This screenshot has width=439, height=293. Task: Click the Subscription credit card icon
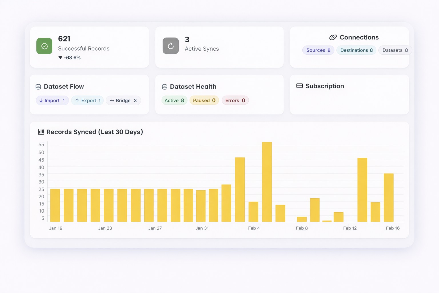[300, 86]
